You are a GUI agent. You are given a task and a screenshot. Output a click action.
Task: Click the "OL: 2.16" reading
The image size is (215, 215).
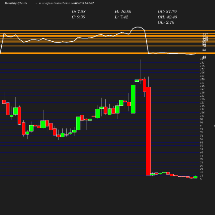pos(166,22)
